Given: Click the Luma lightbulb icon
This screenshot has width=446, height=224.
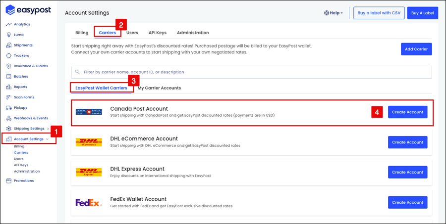Looking at the screenshot, I should tap(8, 35).
